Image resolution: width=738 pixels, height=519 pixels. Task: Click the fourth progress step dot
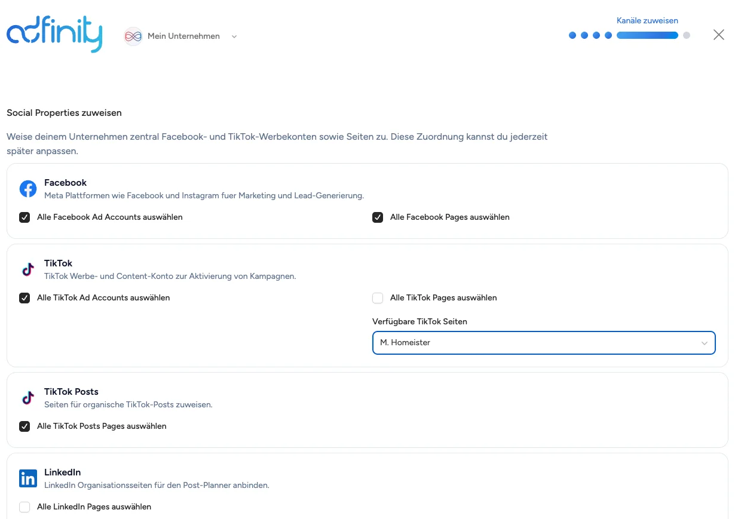tap(608, 35)
